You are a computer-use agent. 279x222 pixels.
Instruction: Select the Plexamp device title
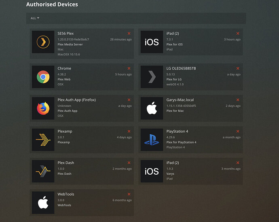pyautogui.click(x=65, y=131)
